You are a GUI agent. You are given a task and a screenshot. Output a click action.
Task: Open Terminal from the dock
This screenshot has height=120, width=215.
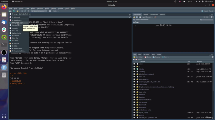point(4,45)
